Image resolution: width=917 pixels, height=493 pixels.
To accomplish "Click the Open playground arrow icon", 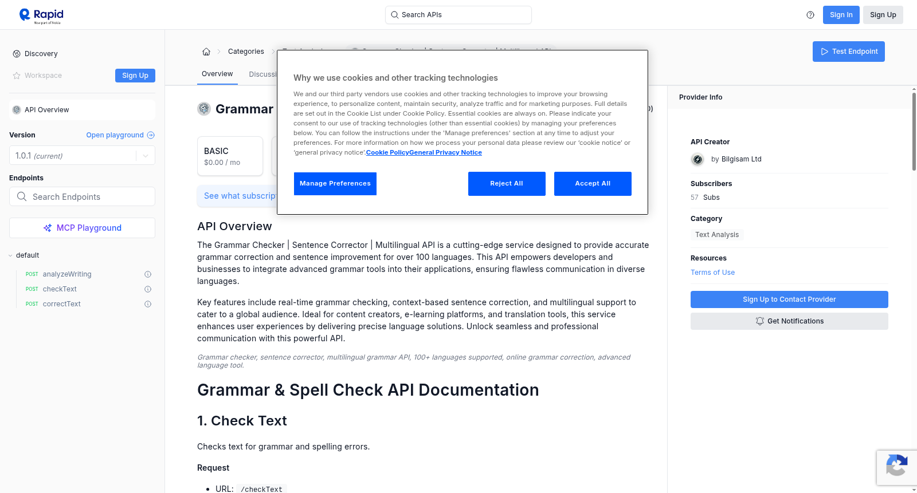I will (x=151, y=135).
